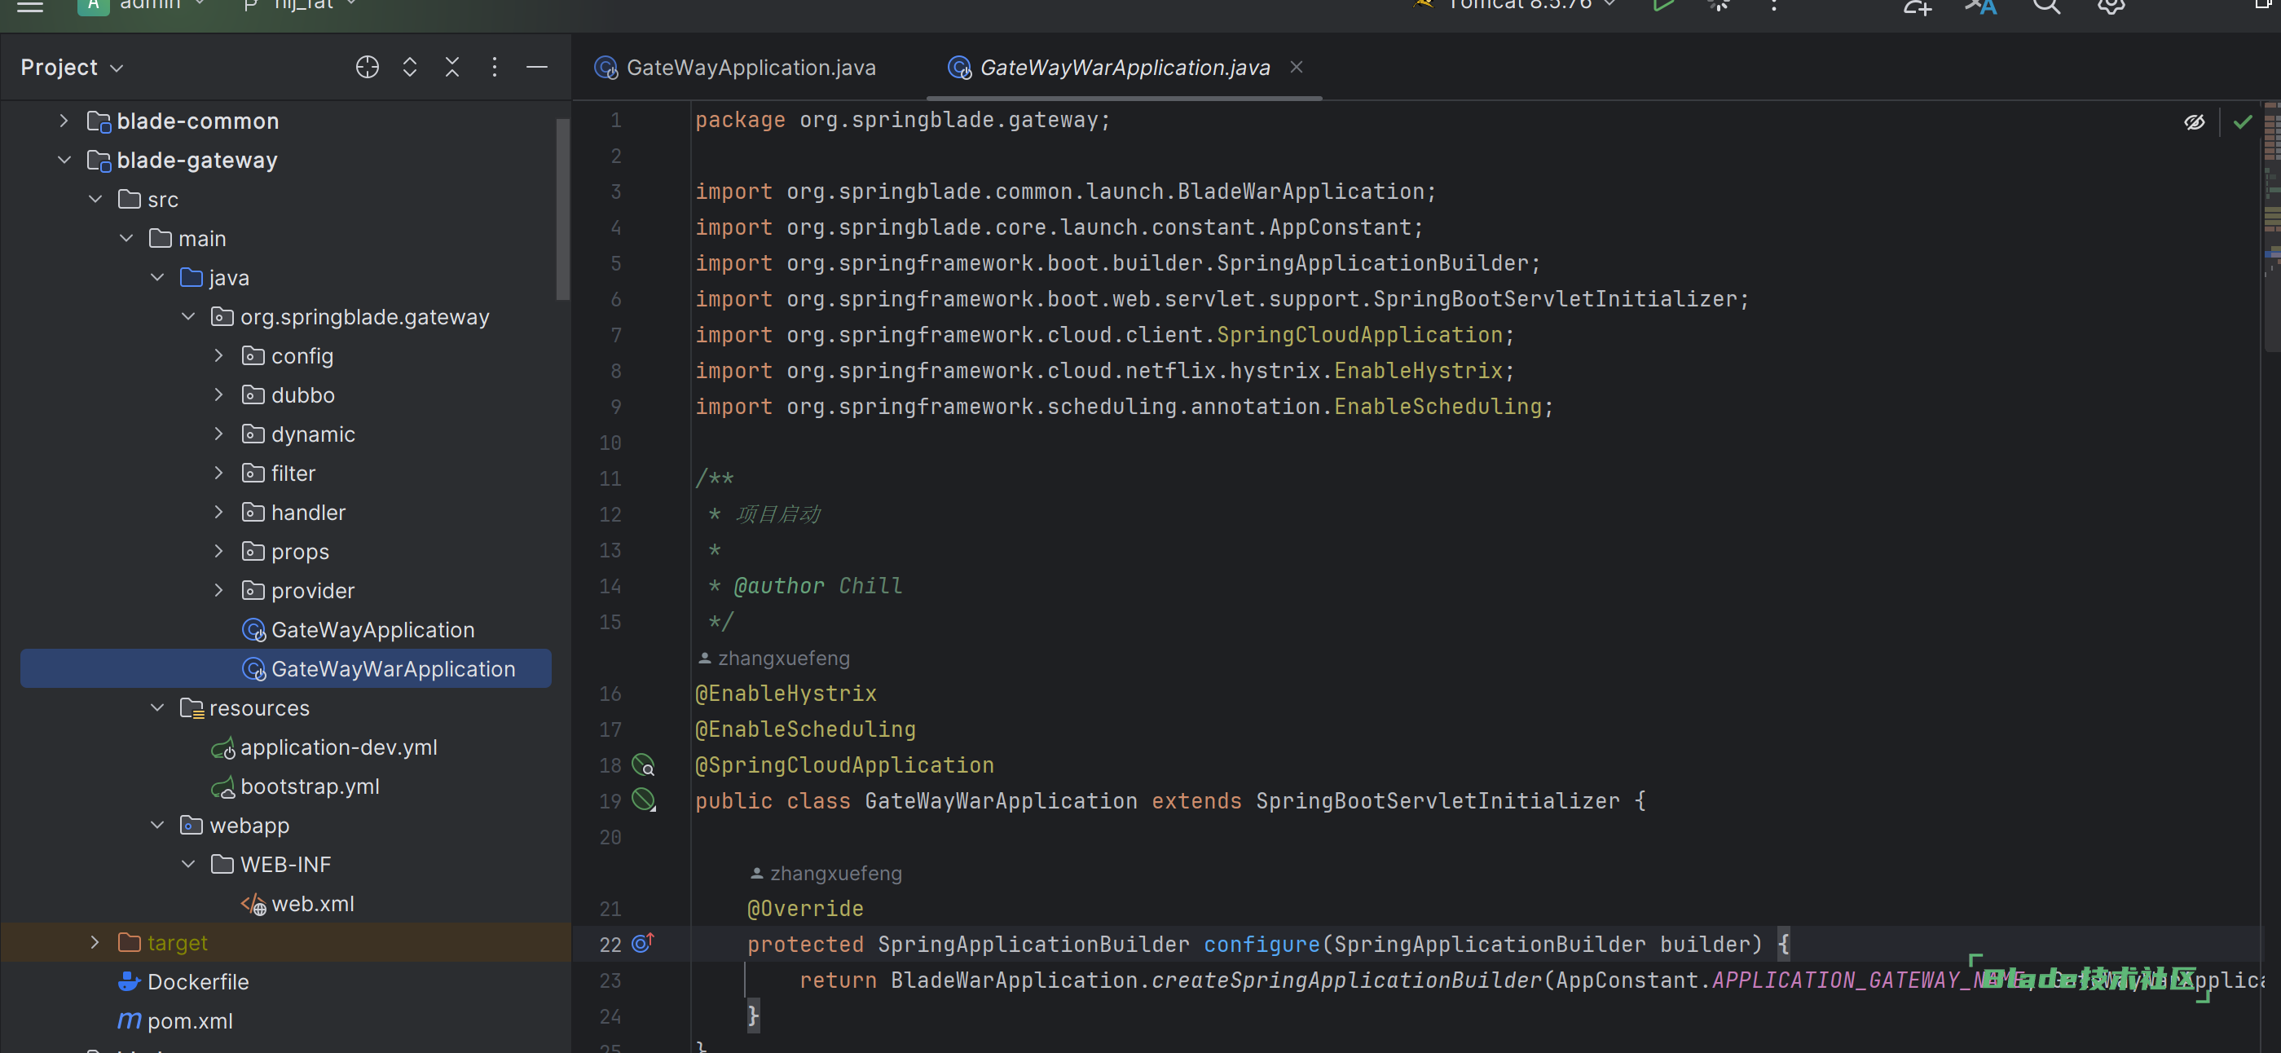The height and width of the screenshot is (1053, 2281).
Task: Switch to GateWayApplication.java tab
Action: tap(735, 68)
